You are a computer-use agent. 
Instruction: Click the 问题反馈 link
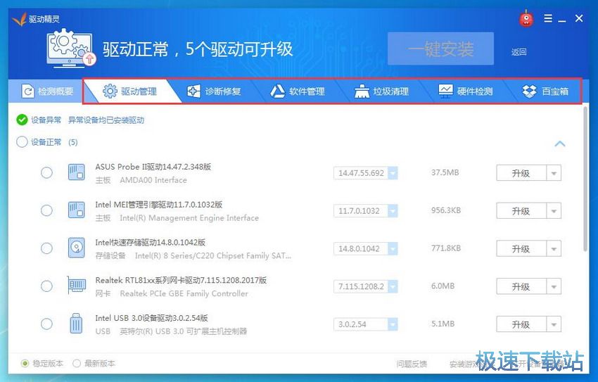412,364
